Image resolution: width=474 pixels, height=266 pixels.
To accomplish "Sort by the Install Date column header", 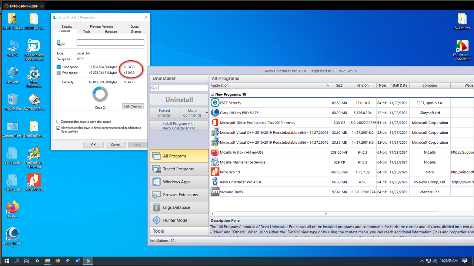I will click(x=398, y=85).
